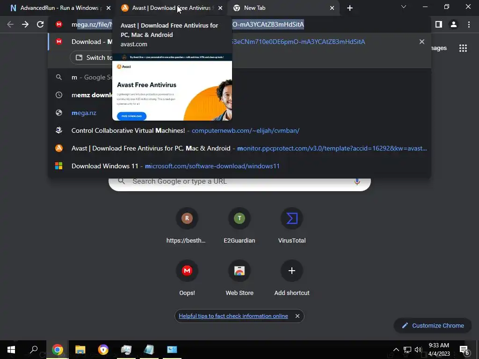The width and height of the screenshot is (479, 359).
Task: Open File Explorer from taskbar
Action: click(x=80, y=349)
